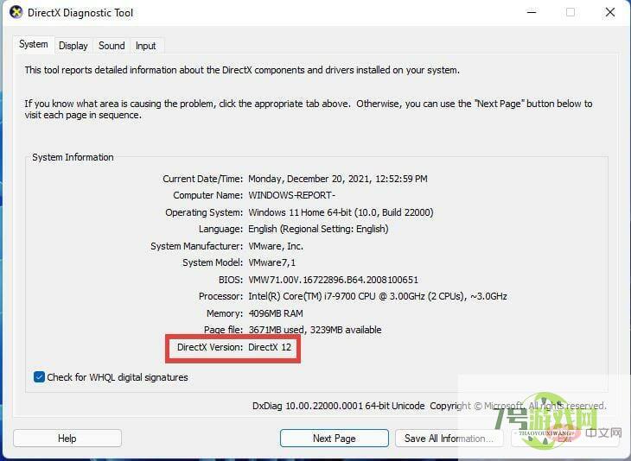
Task: Click the VMware, Inc. manufacturer value
Action: [276, 246]
